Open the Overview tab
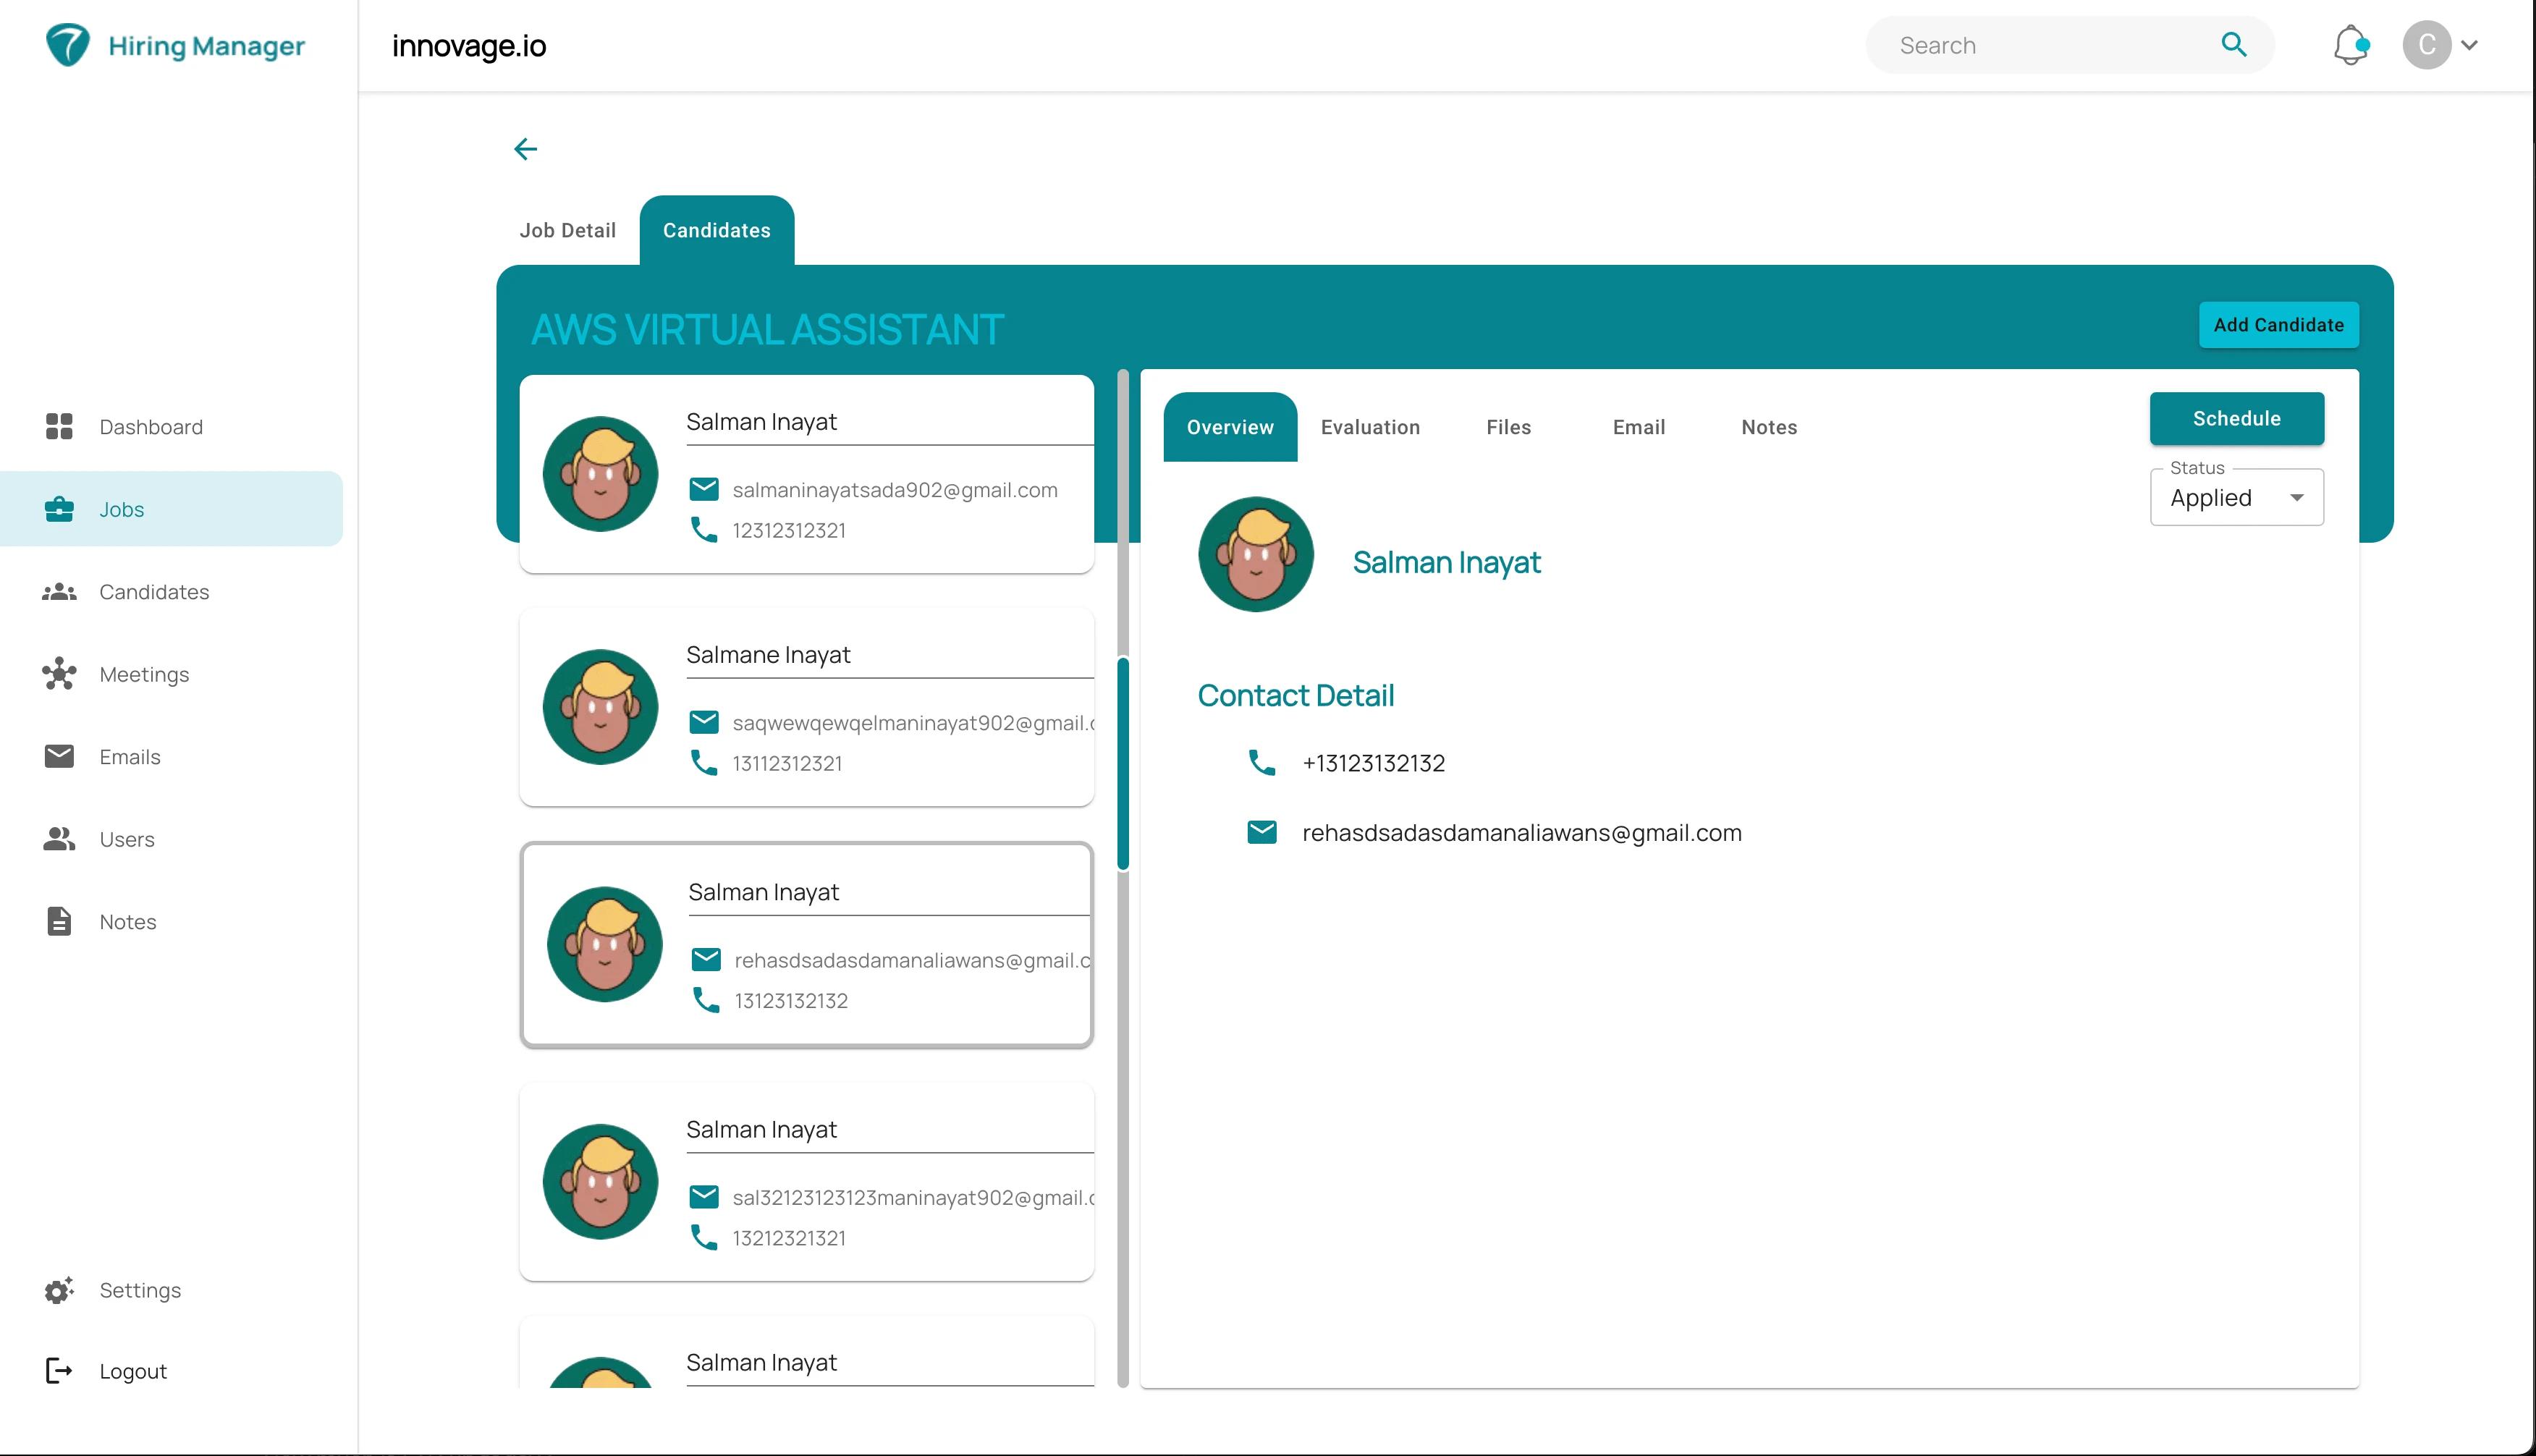 point(1230,427)
